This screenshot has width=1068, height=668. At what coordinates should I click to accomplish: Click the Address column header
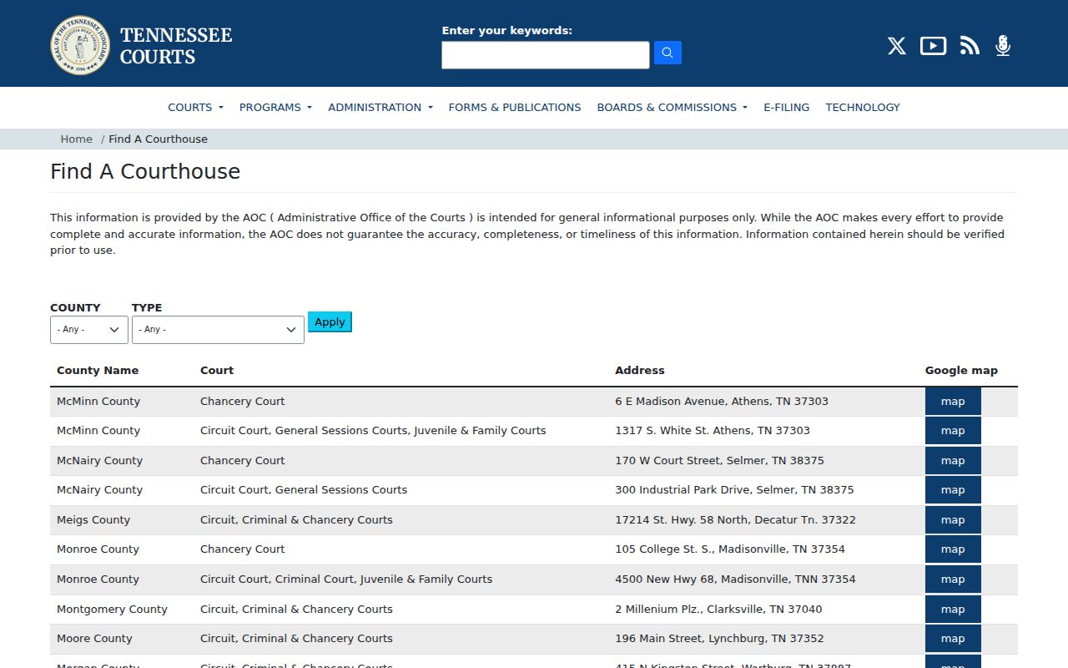tap(640, 371)
